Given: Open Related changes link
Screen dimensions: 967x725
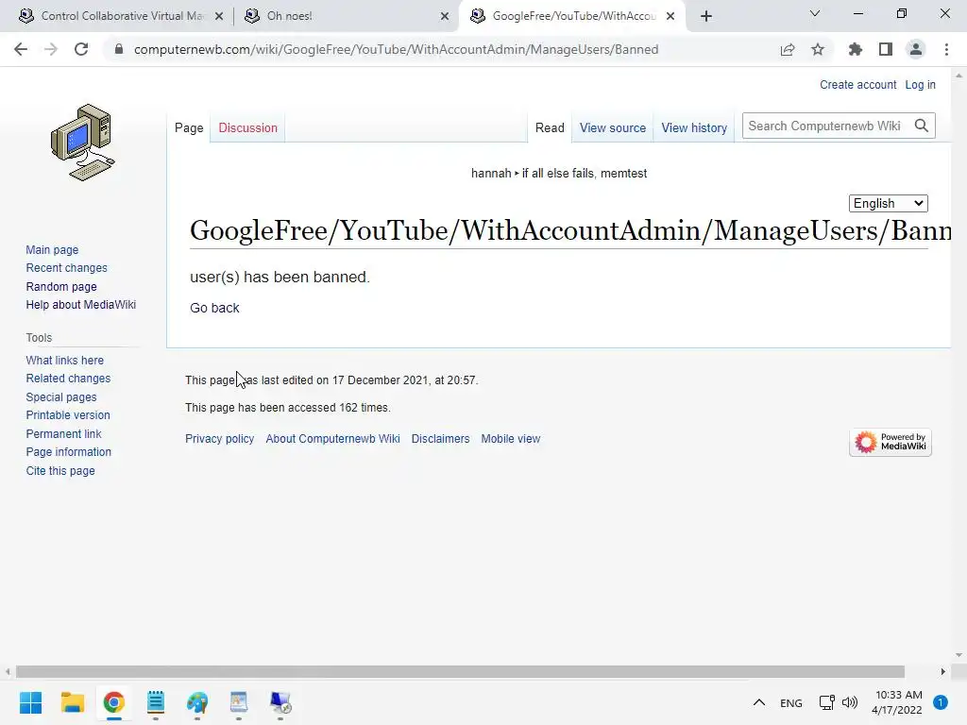Looking at the screenshot, I should [x=68, y=378].
